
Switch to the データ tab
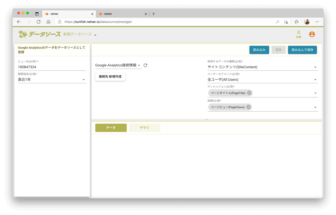point(111,128)
